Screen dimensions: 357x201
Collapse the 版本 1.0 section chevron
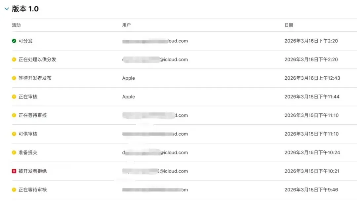click(x=7, y=9)
